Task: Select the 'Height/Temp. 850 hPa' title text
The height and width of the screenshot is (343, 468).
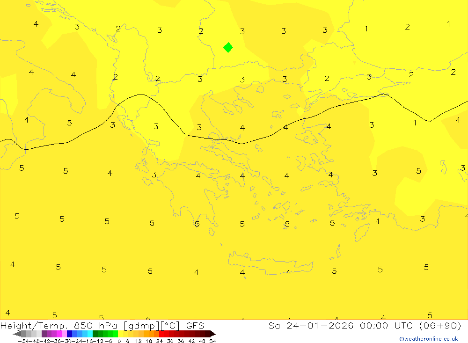Action: click(58, 326)
